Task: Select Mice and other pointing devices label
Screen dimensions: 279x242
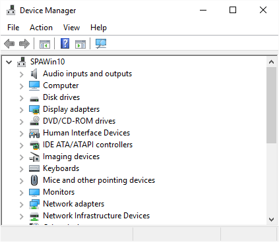Action: click(x=99, y=180)
